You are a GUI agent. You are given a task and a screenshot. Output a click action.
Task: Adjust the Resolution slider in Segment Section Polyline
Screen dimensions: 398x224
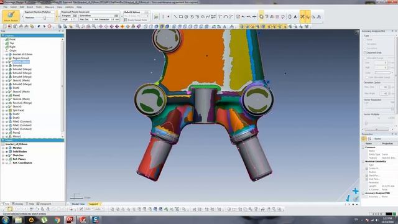click(45, 18)
